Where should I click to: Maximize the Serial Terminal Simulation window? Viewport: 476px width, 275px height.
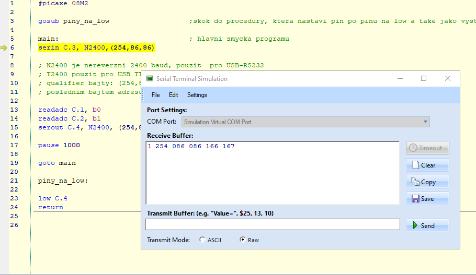pyautogui.click(x=424, y=79)
